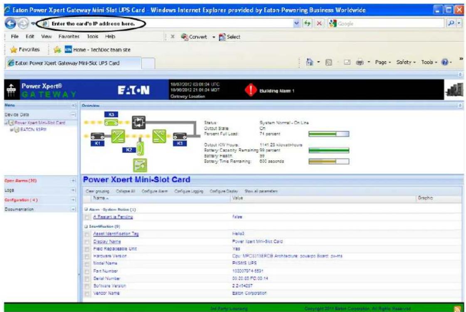Stop loading with the red X icon
Image resolution: width=466 pixels, height=312 pixels.
[319, 24]
